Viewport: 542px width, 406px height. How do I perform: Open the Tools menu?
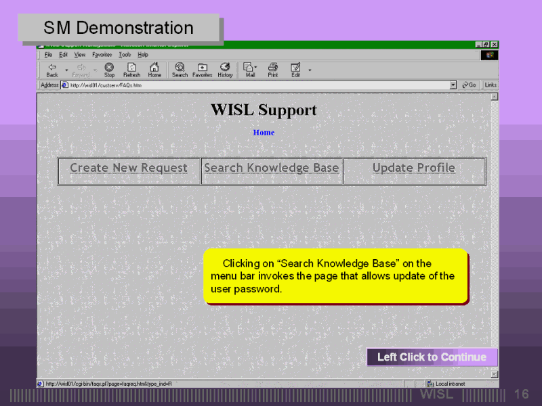125,54
